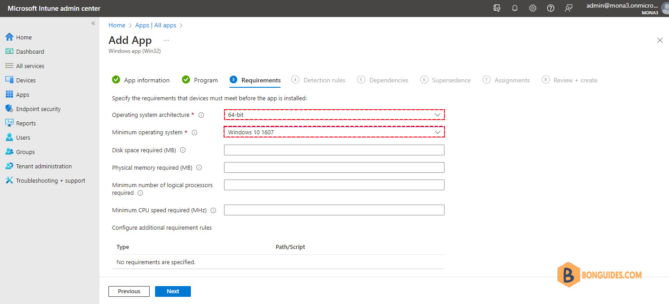Open the notifications bell icon
This screenshot has height=304, width=669.
click(515, 8)
